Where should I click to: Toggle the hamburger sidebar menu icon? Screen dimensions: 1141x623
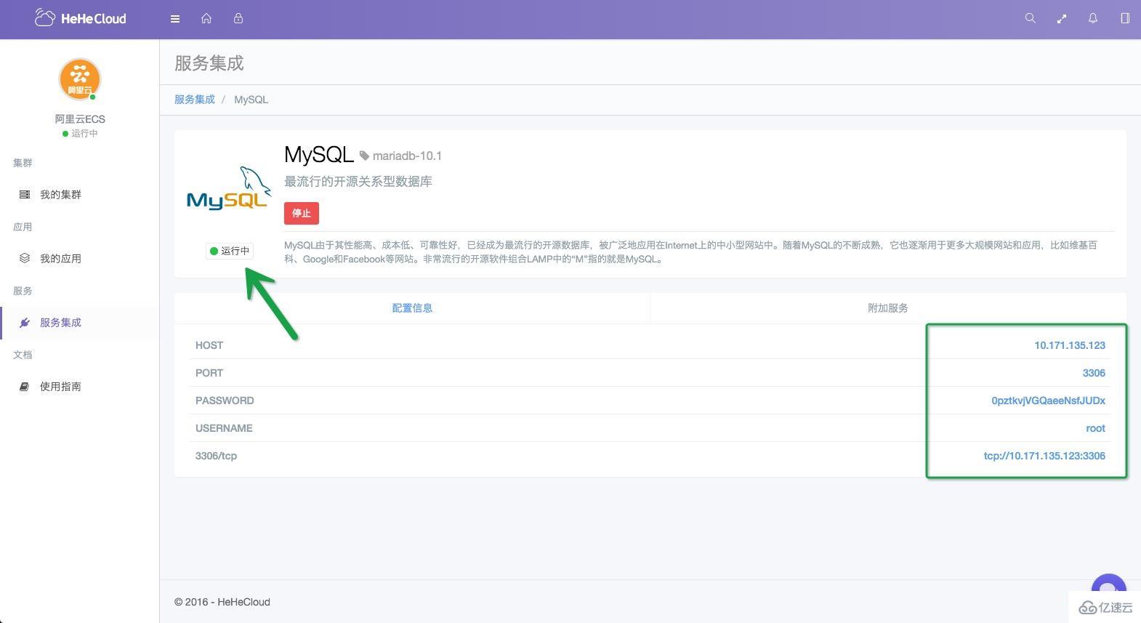tap(175, 19)
